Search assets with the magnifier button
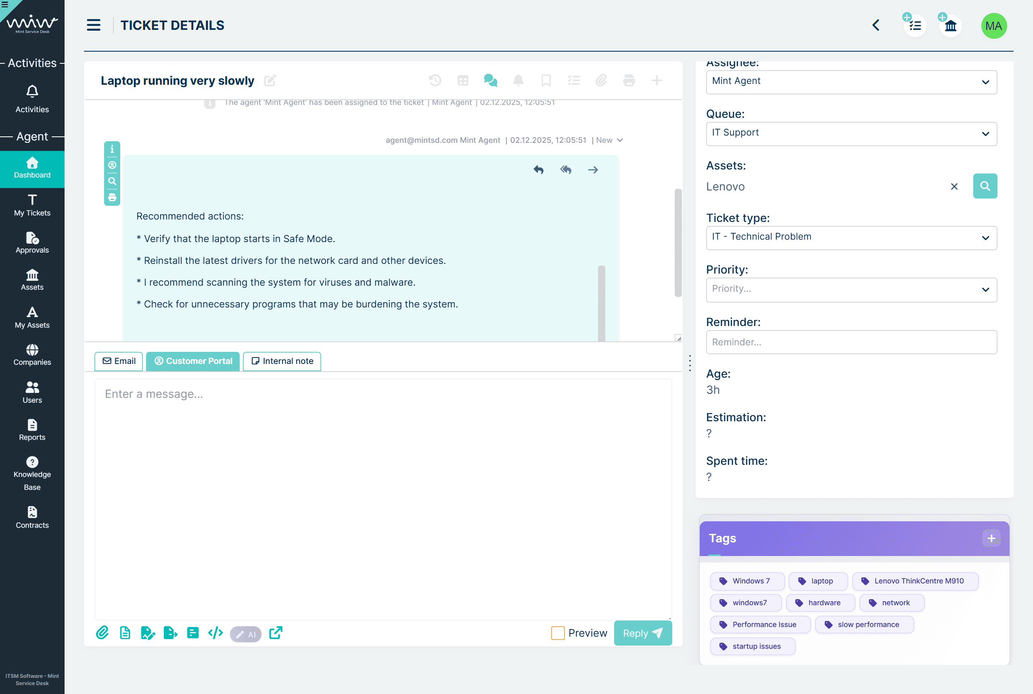Image resolution: width=1033 pixels, height=694 pixels. coord(985,186)
